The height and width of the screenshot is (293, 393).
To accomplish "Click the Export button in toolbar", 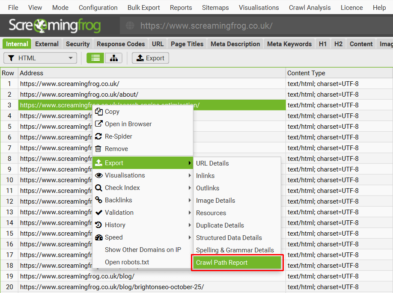I will 150,58.
